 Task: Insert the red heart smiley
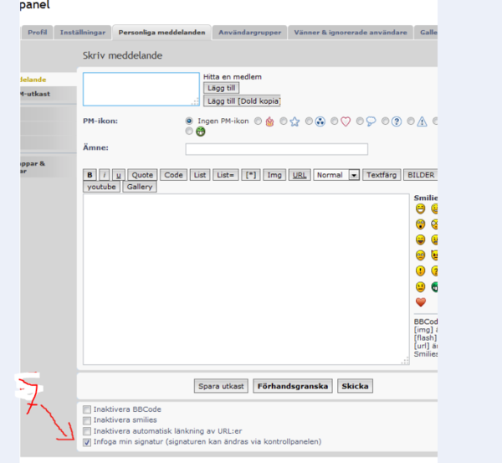click(x=420, y=302)
